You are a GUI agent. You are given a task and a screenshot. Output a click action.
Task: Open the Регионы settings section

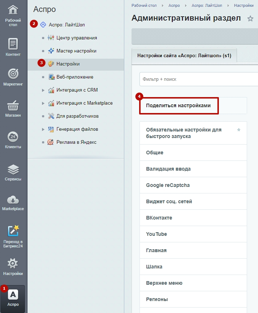pyautogui.click(x=193, y=300)
